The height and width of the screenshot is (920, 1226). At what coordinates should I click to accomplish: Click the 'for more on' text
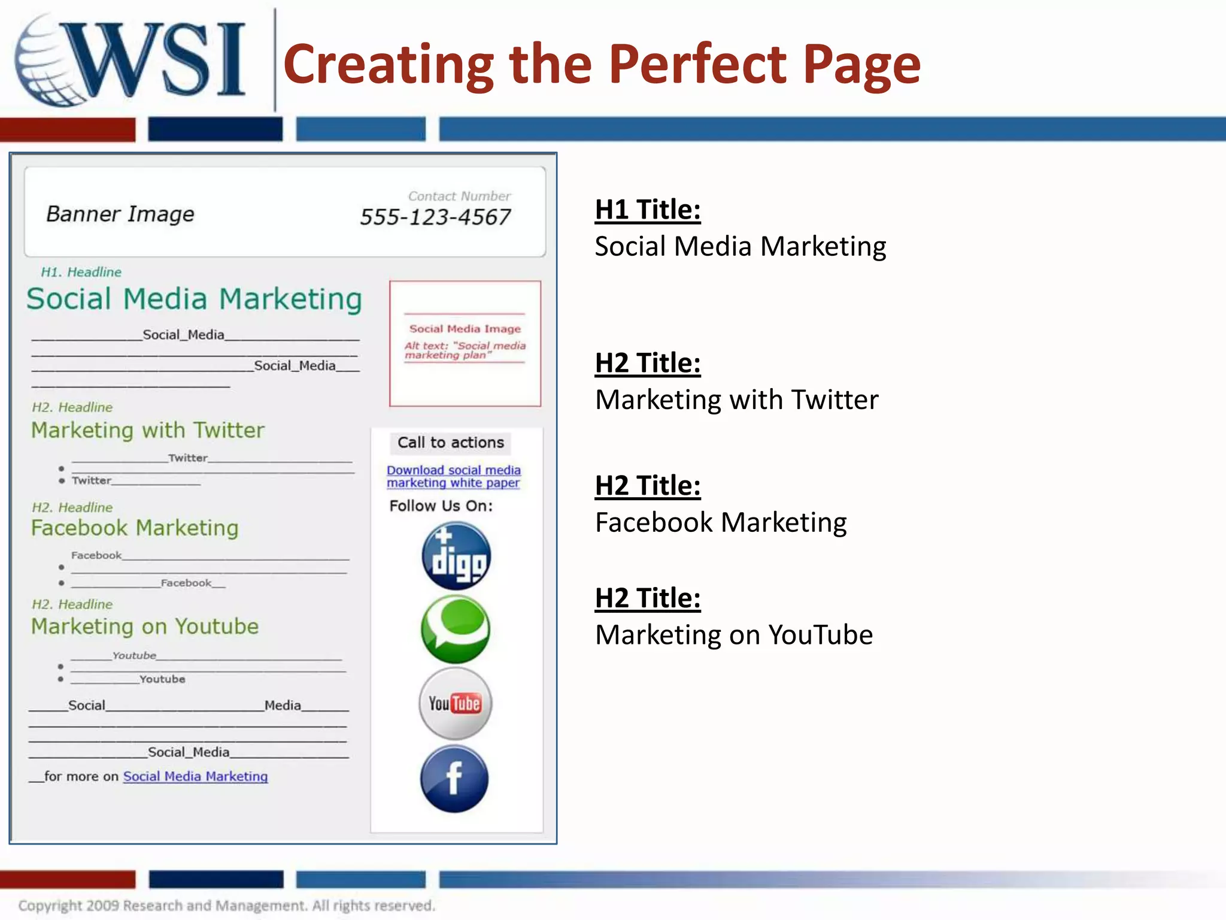click(81, 776)
